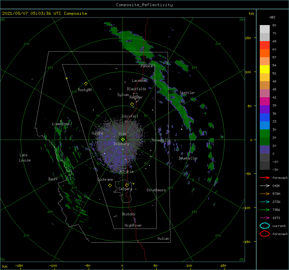
Task: Click the ThreeHills label
Action: pos(161,140)
